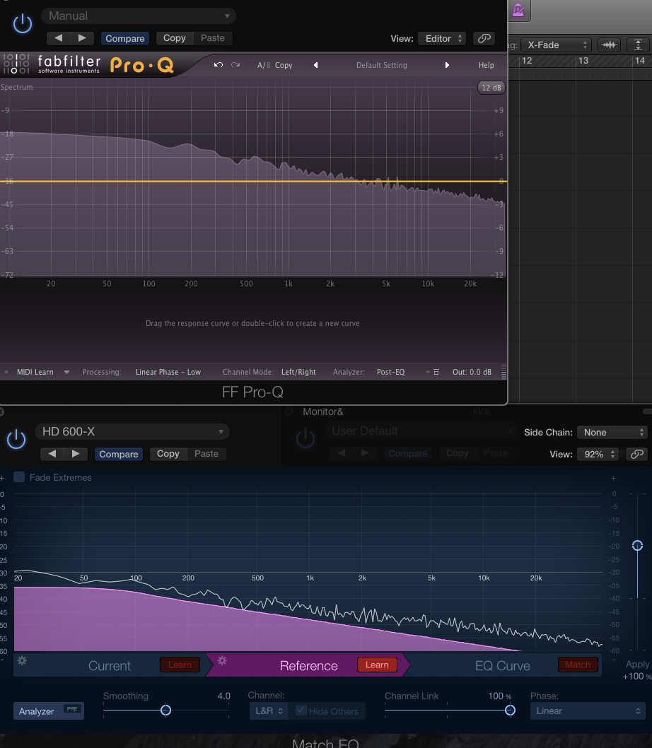
Task: Click the Apply vertical slider handle
Action: [x=637, y=546]
